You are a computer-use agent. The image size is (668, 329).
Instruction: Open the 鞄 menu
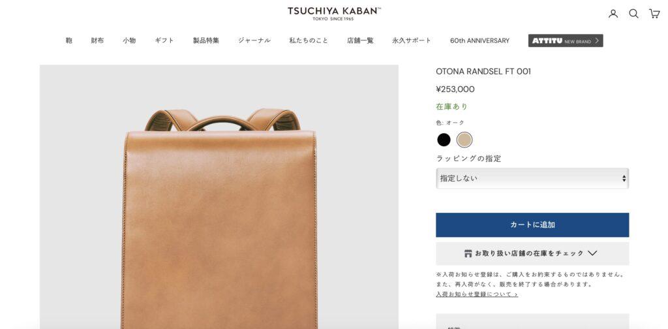pyautogui.click(x=69, y=40)
